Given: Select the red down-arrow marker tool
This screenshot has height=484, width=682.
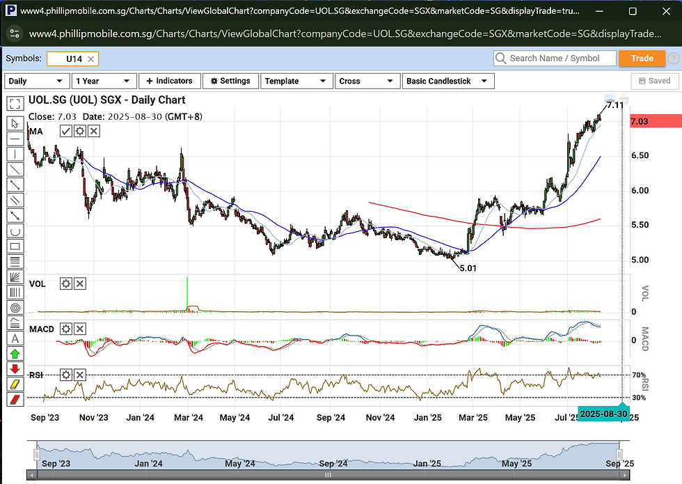Looking at the screenshot, I should point(15,369).
